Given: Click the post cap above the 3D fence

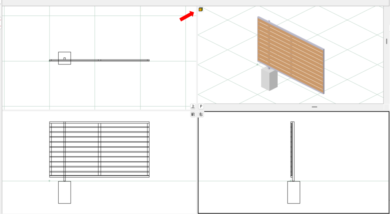Looking at the screenshot, I should tap(269, 21).
